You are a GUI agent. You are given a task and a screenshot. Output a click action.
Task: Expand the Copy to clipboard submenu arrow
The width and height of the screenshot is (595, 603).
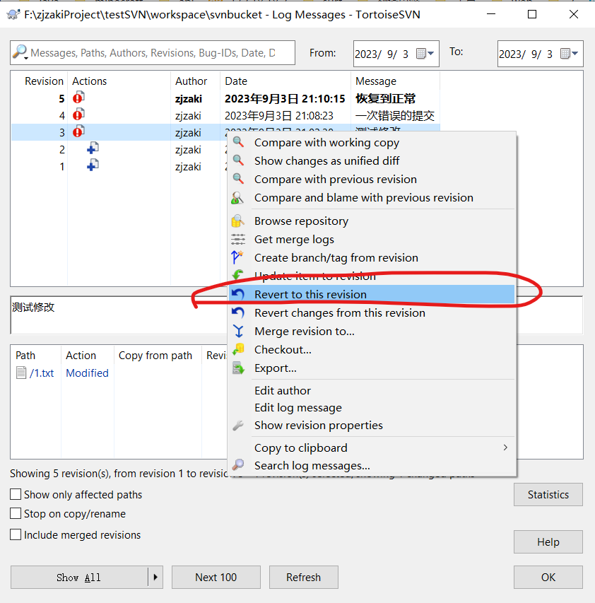(x=505, y=447)
